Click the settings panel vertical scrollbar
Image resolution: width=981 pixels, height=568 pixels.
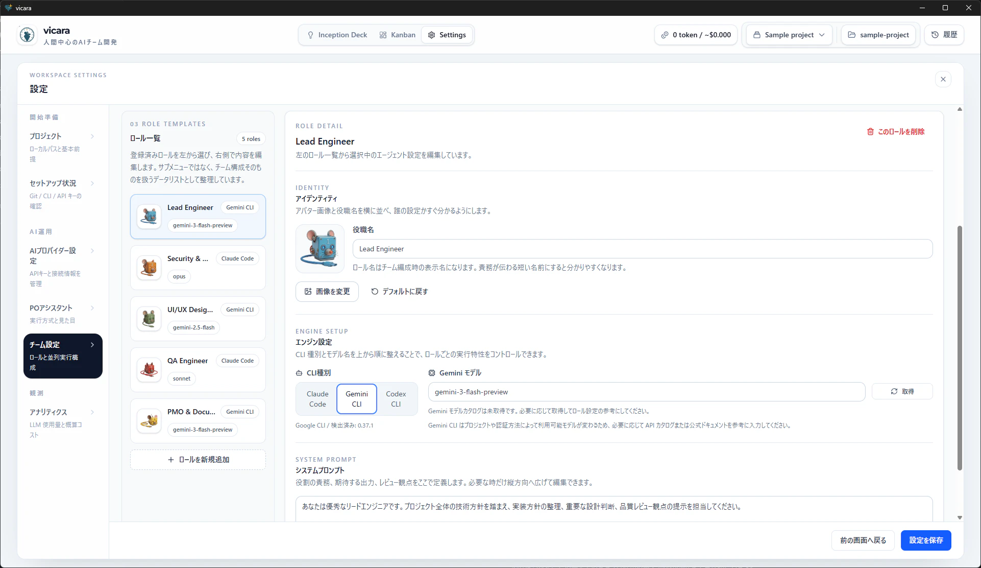pos(960,347)
